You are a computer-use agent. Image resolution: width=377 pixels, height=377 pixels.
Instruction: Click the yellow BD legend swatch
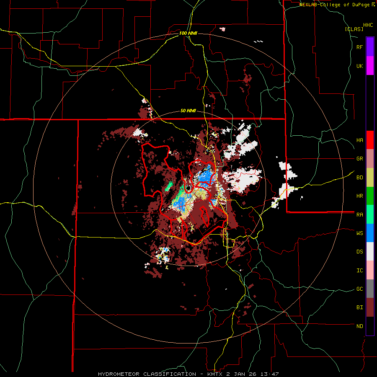(x=370, y=178)
